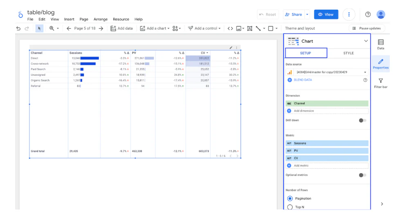Open the File menu

click(30, 19)
